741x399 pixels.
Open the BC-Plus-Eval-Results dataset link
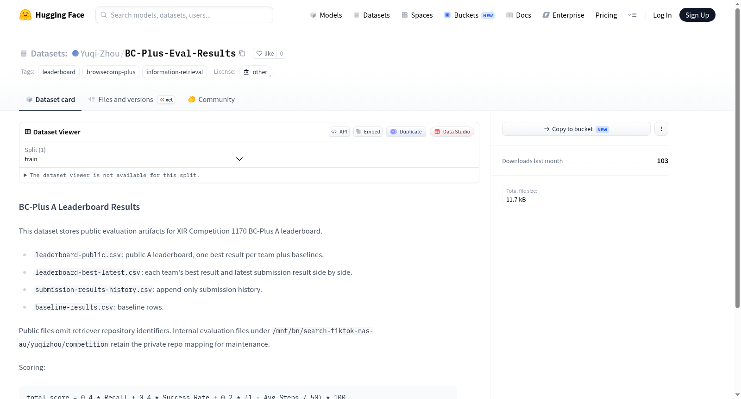pyautogui.click(x=181, y=53)
